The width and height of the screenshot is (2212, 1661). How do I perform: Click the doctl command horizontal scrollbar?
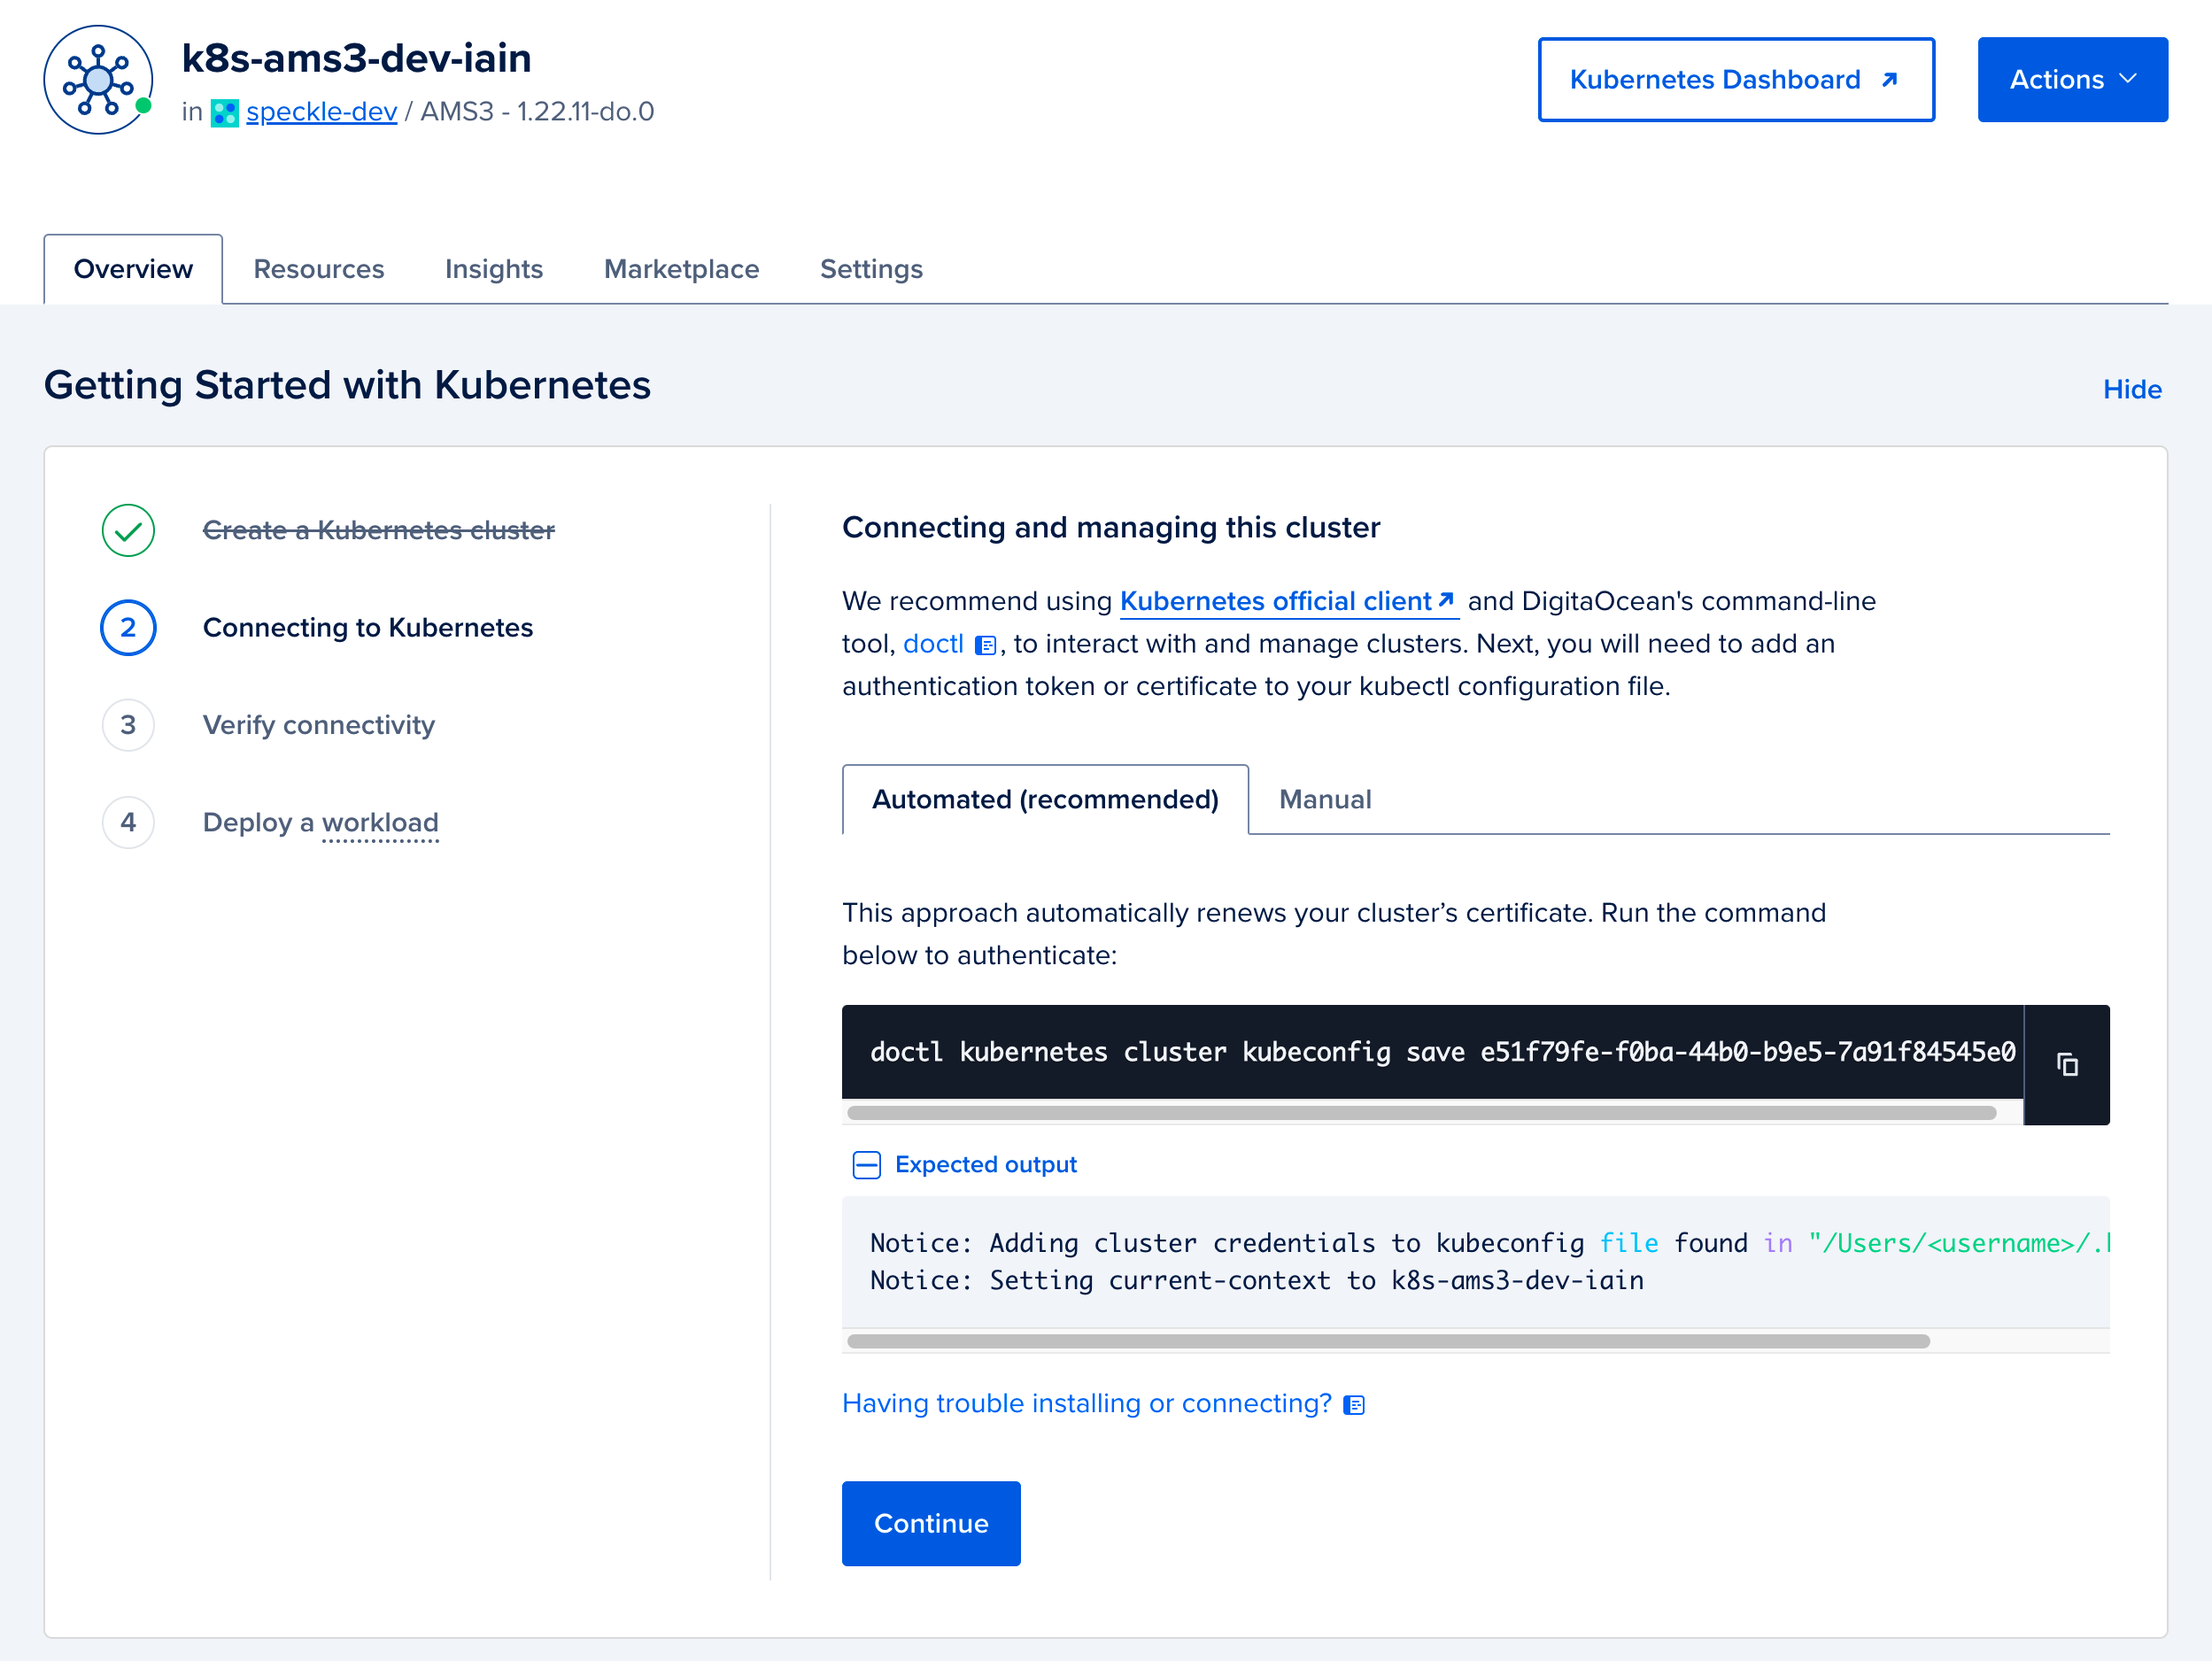1420,1113
